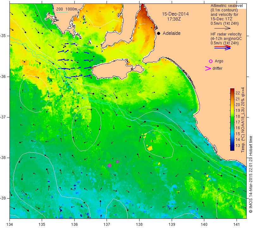The height and width of the screenshot is (228, 253).
Task: Click the color bar value label 15
Action: (238, 134)
